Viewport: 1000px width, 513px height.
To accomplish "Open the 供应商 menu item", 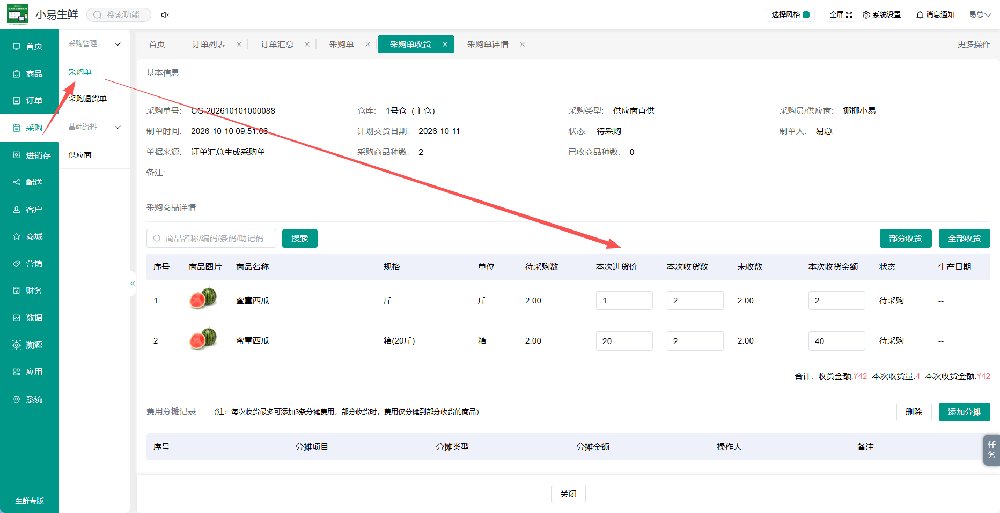I will (x=80, y=155).
